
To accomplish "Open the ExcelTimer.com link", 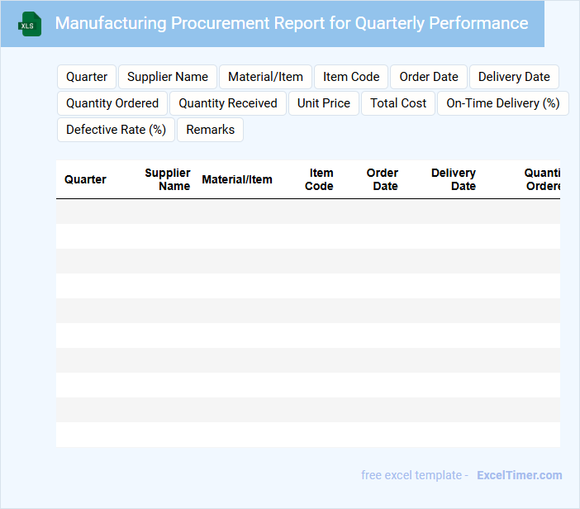I will pos(519,475).
